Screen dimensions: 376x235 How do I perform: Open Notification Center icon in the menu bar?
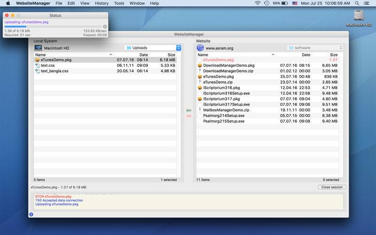click(x=367, y=3)
